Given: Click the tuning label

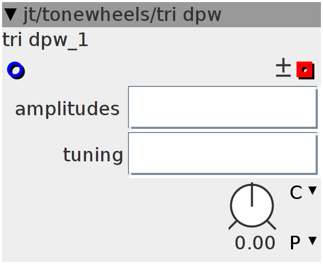Looking at the screenshot, I should click(x=93, y=156).
